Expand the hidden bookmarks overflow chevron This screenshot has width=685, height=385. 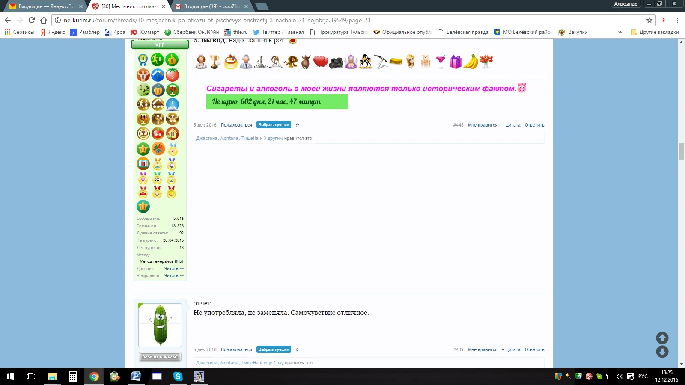tap(619, 32)
